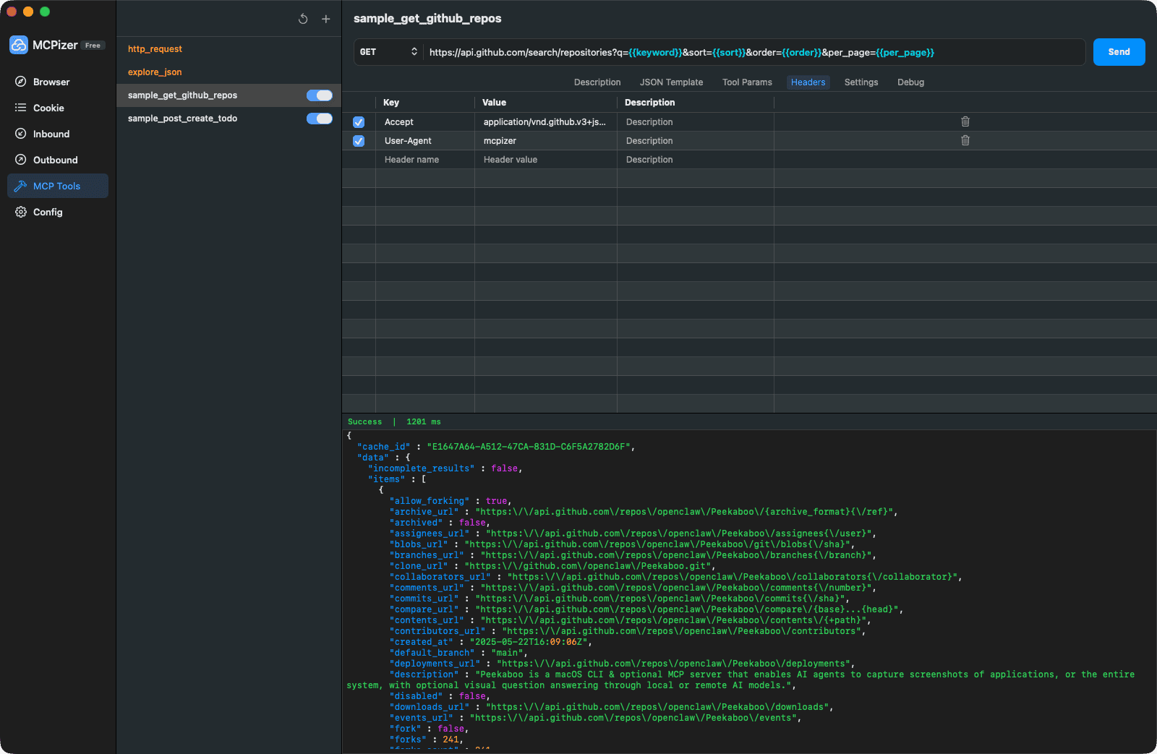Click the Accept key cell

click(x=425, y=122)
